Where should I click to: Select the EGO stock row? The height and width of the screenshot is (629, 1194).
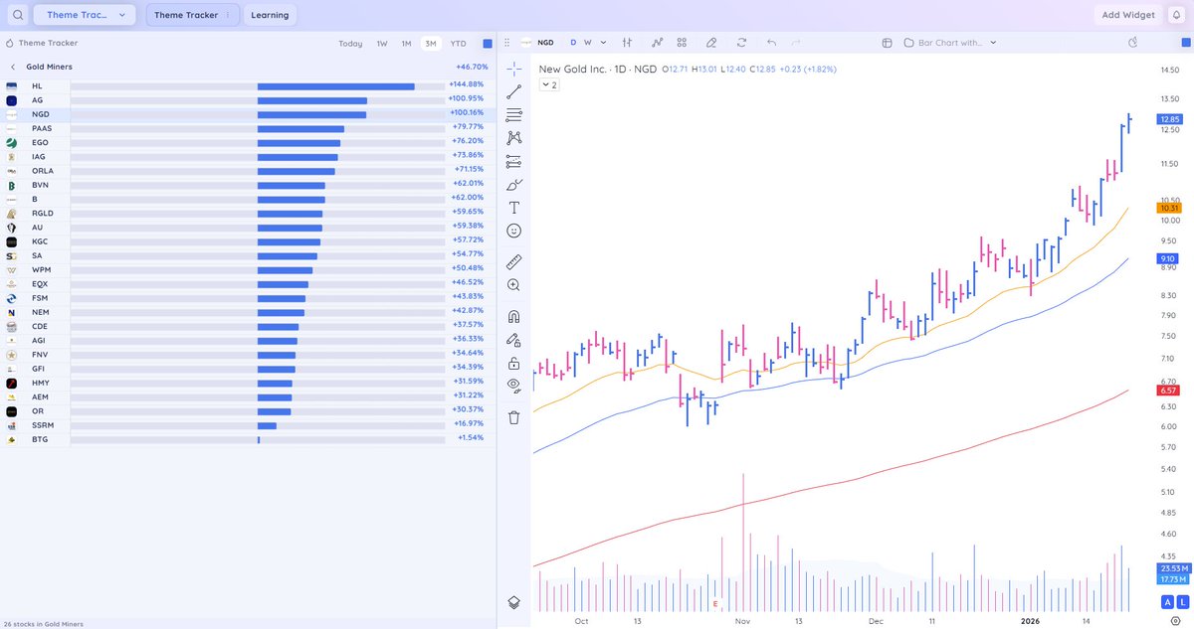pos(247,142)
